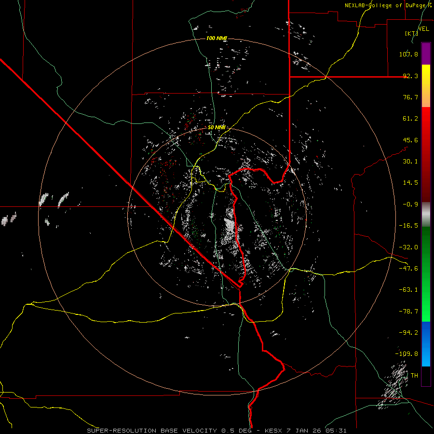Click the '100 NMI' range ring label
The image size is (434, 434).
217,38
